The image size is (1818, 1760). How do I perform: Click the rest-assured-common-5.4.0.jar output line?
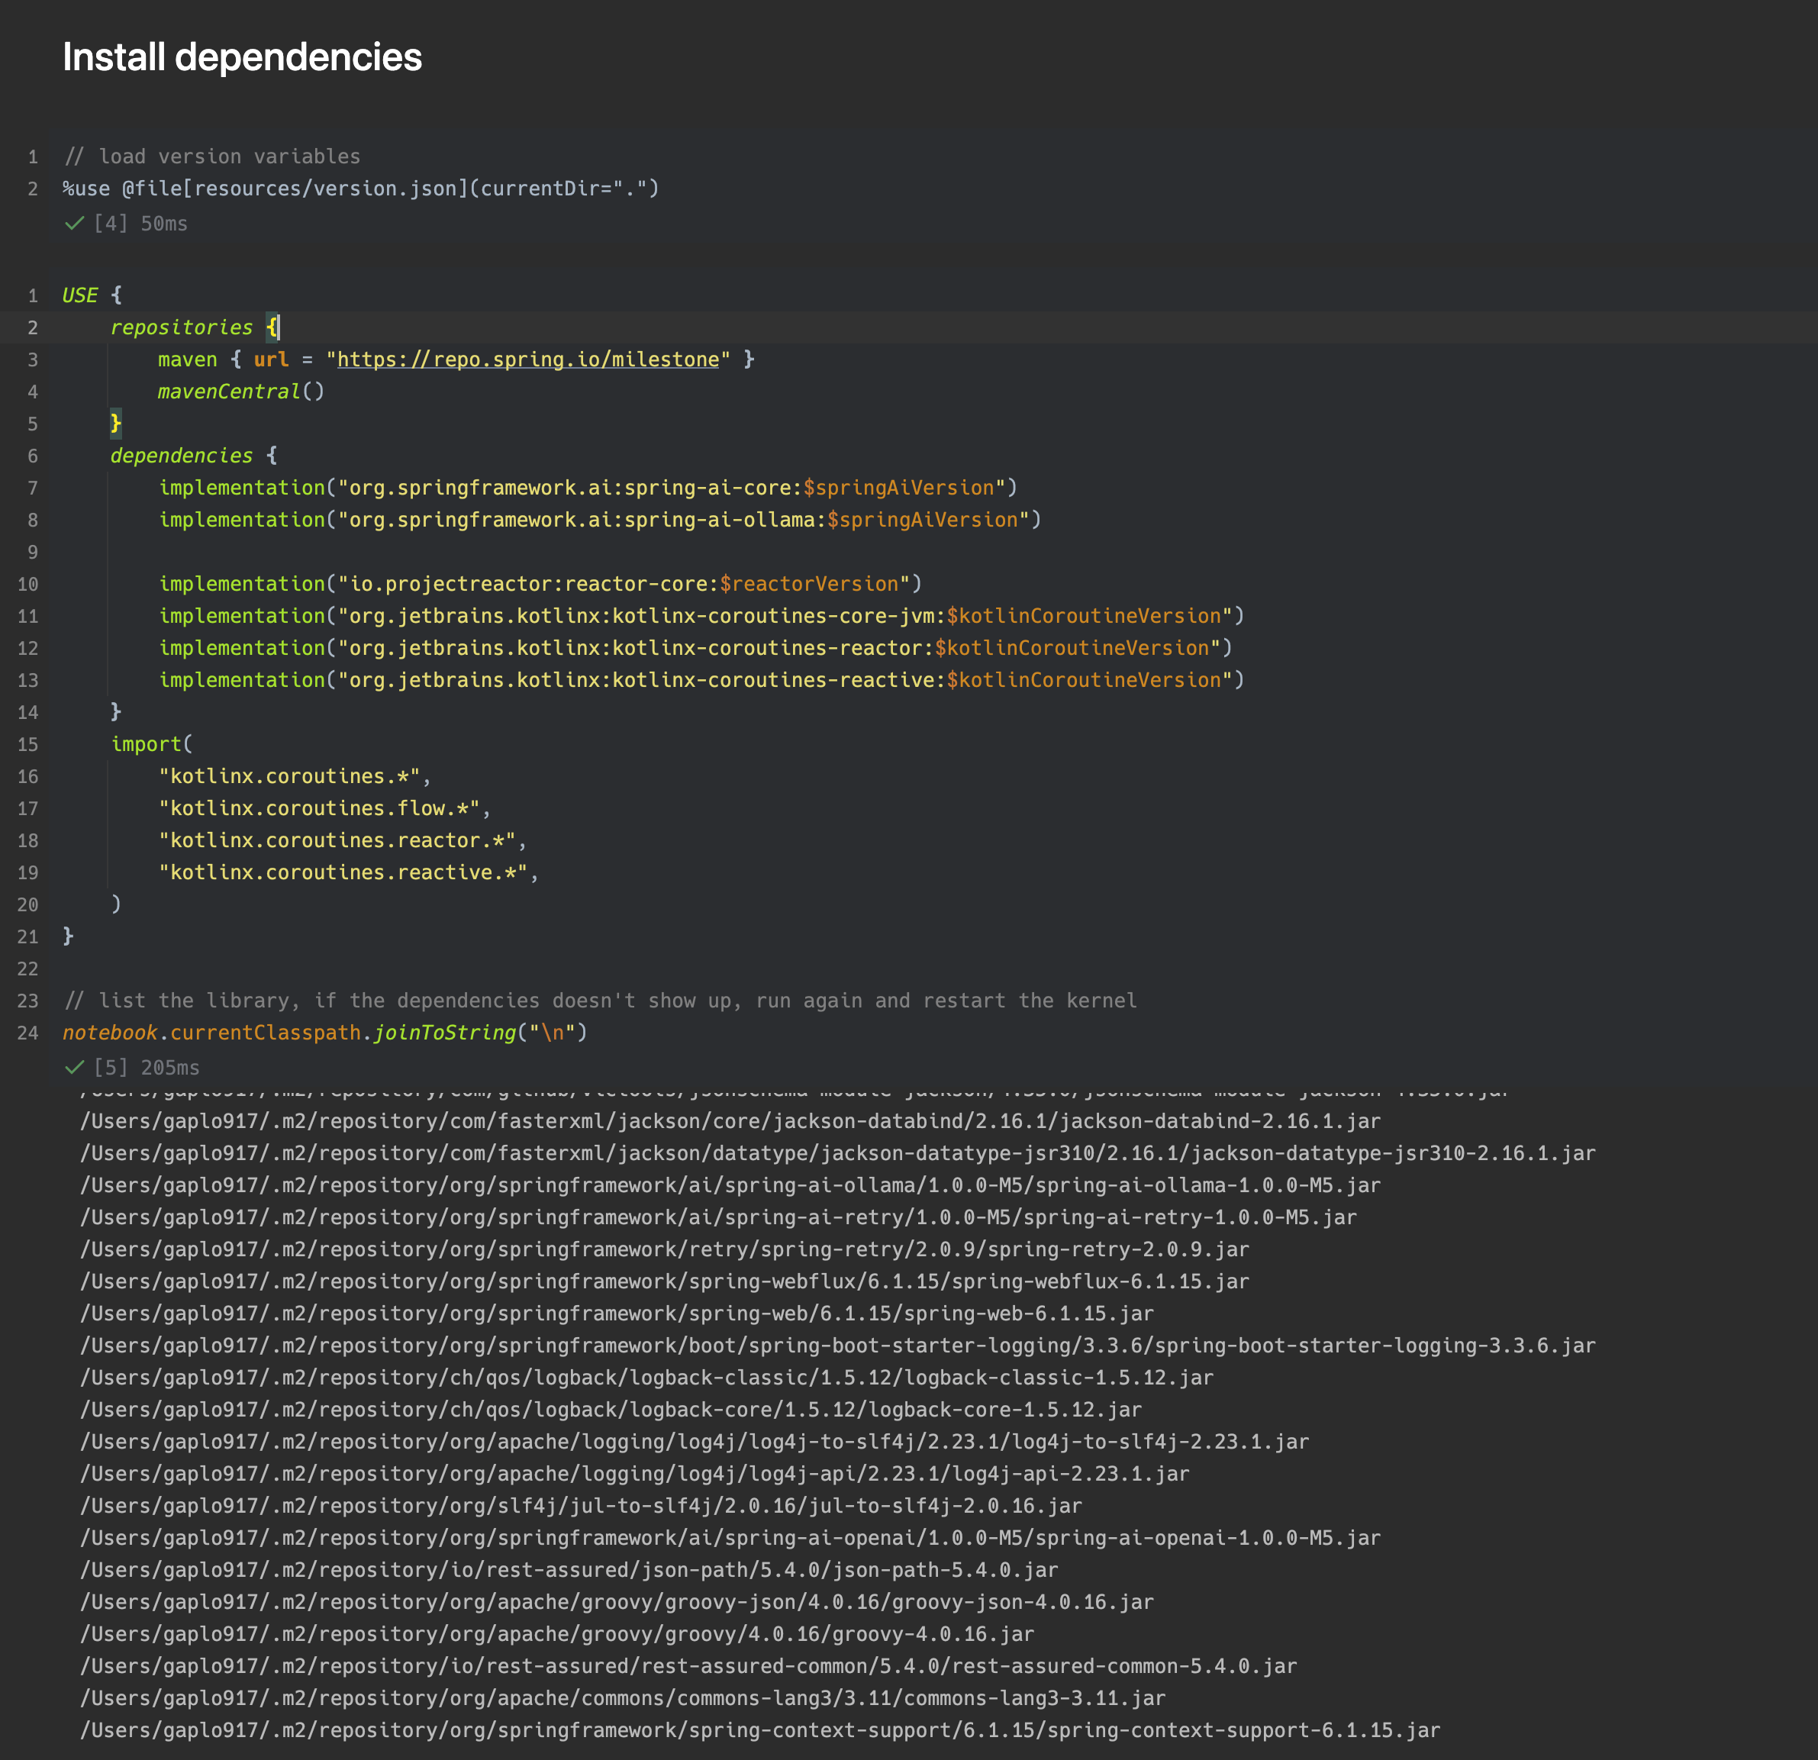click(x=688, y=1666)
